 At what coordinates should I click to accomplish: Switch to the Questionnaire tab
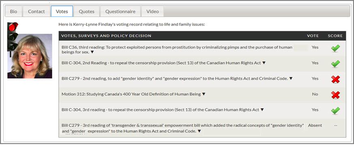[x=120, y=11]
